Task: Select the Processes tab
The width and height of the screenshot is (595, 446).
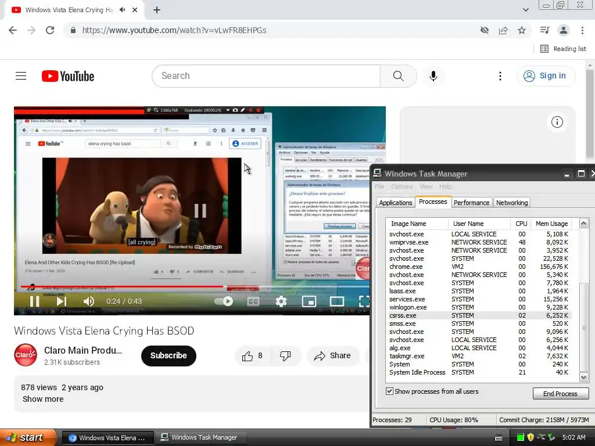Action: (433, 202)
